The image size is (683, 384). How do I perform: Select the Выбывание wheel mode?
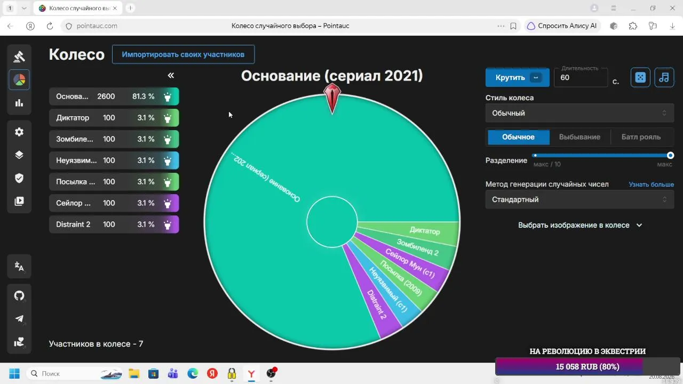coord(579,137)
